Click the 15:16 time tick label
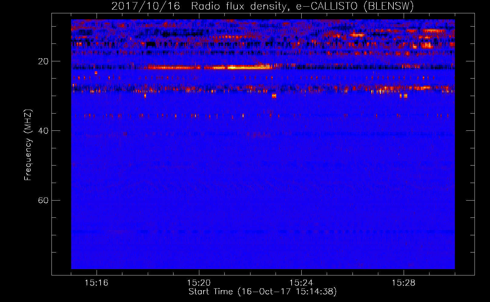This screenshot has width=490, height=302. click(96, 283)
